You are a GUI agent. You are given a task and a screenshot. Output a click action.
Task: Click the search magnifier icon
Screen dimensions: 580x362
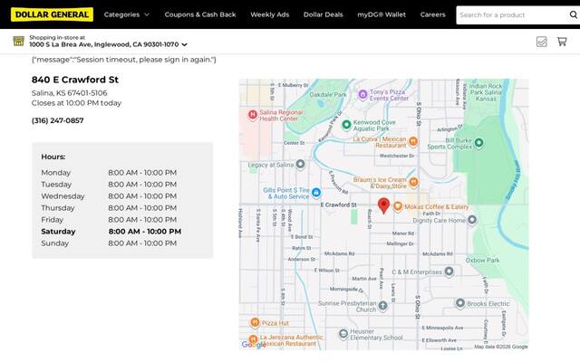tap(574, 14)
